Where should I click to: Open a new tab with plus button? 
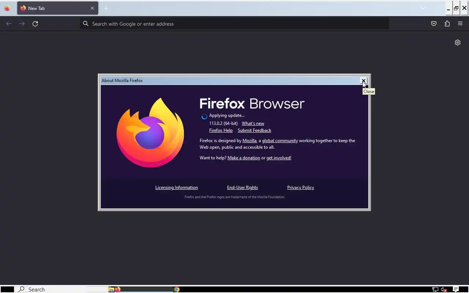[x=106, y=8]
